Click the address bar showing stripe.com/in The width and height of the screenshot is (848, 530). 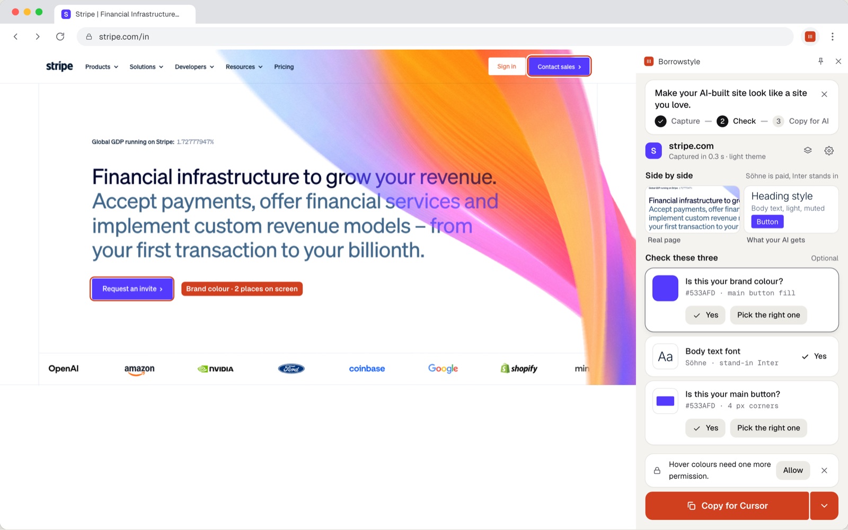click(435, 37)
